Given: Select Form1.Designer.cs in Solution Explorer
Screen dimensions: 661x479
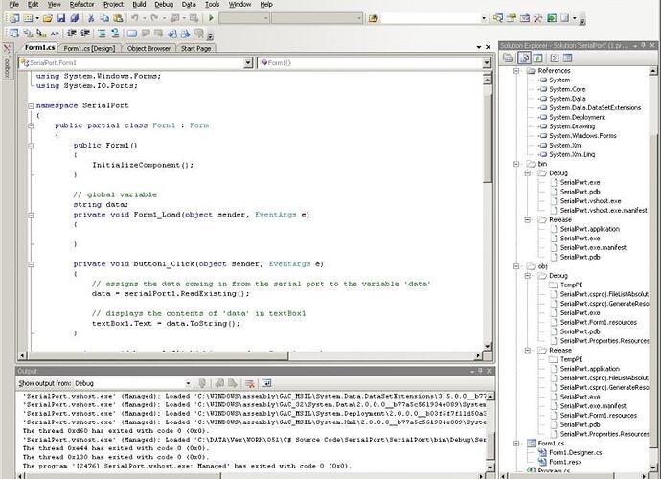Looking at the screenshot, I should 575,452.
